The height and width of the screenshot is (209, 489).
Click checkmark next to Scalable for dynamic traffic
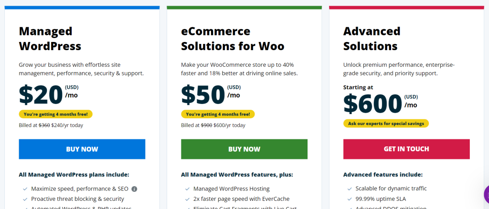point(349,189)
